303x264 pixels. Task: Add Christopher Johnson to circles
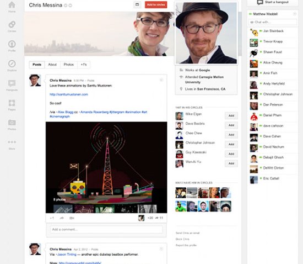pyautogui.click(x=231, y=144)
